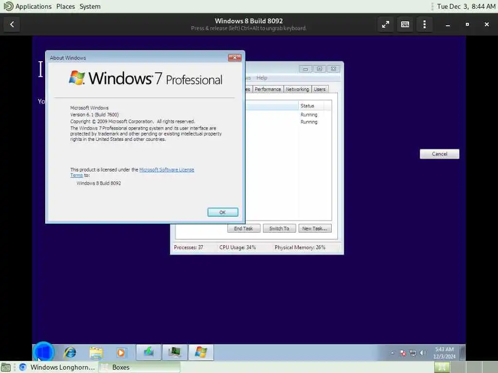The image size is (498, 373).
Task: Open Internet Explorer from the guest taskbar
Action: click(x=70, y=353)
